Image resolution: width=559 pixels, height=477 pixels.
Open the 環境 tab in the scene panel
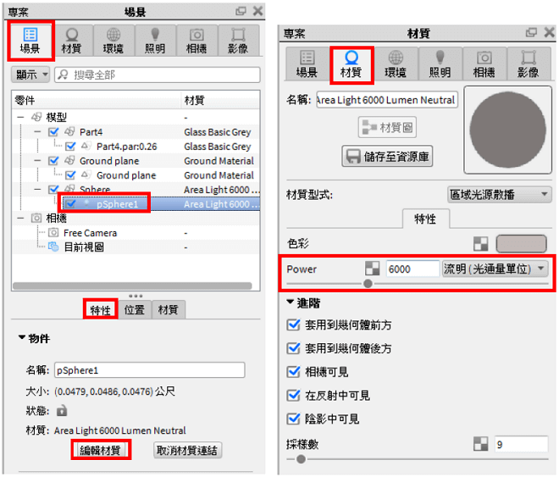click(113, 41)
